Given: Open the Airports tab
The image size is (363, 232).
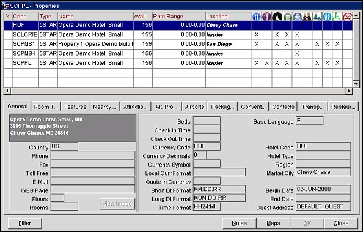Looking at the screenshot, I should coord(194,107).
